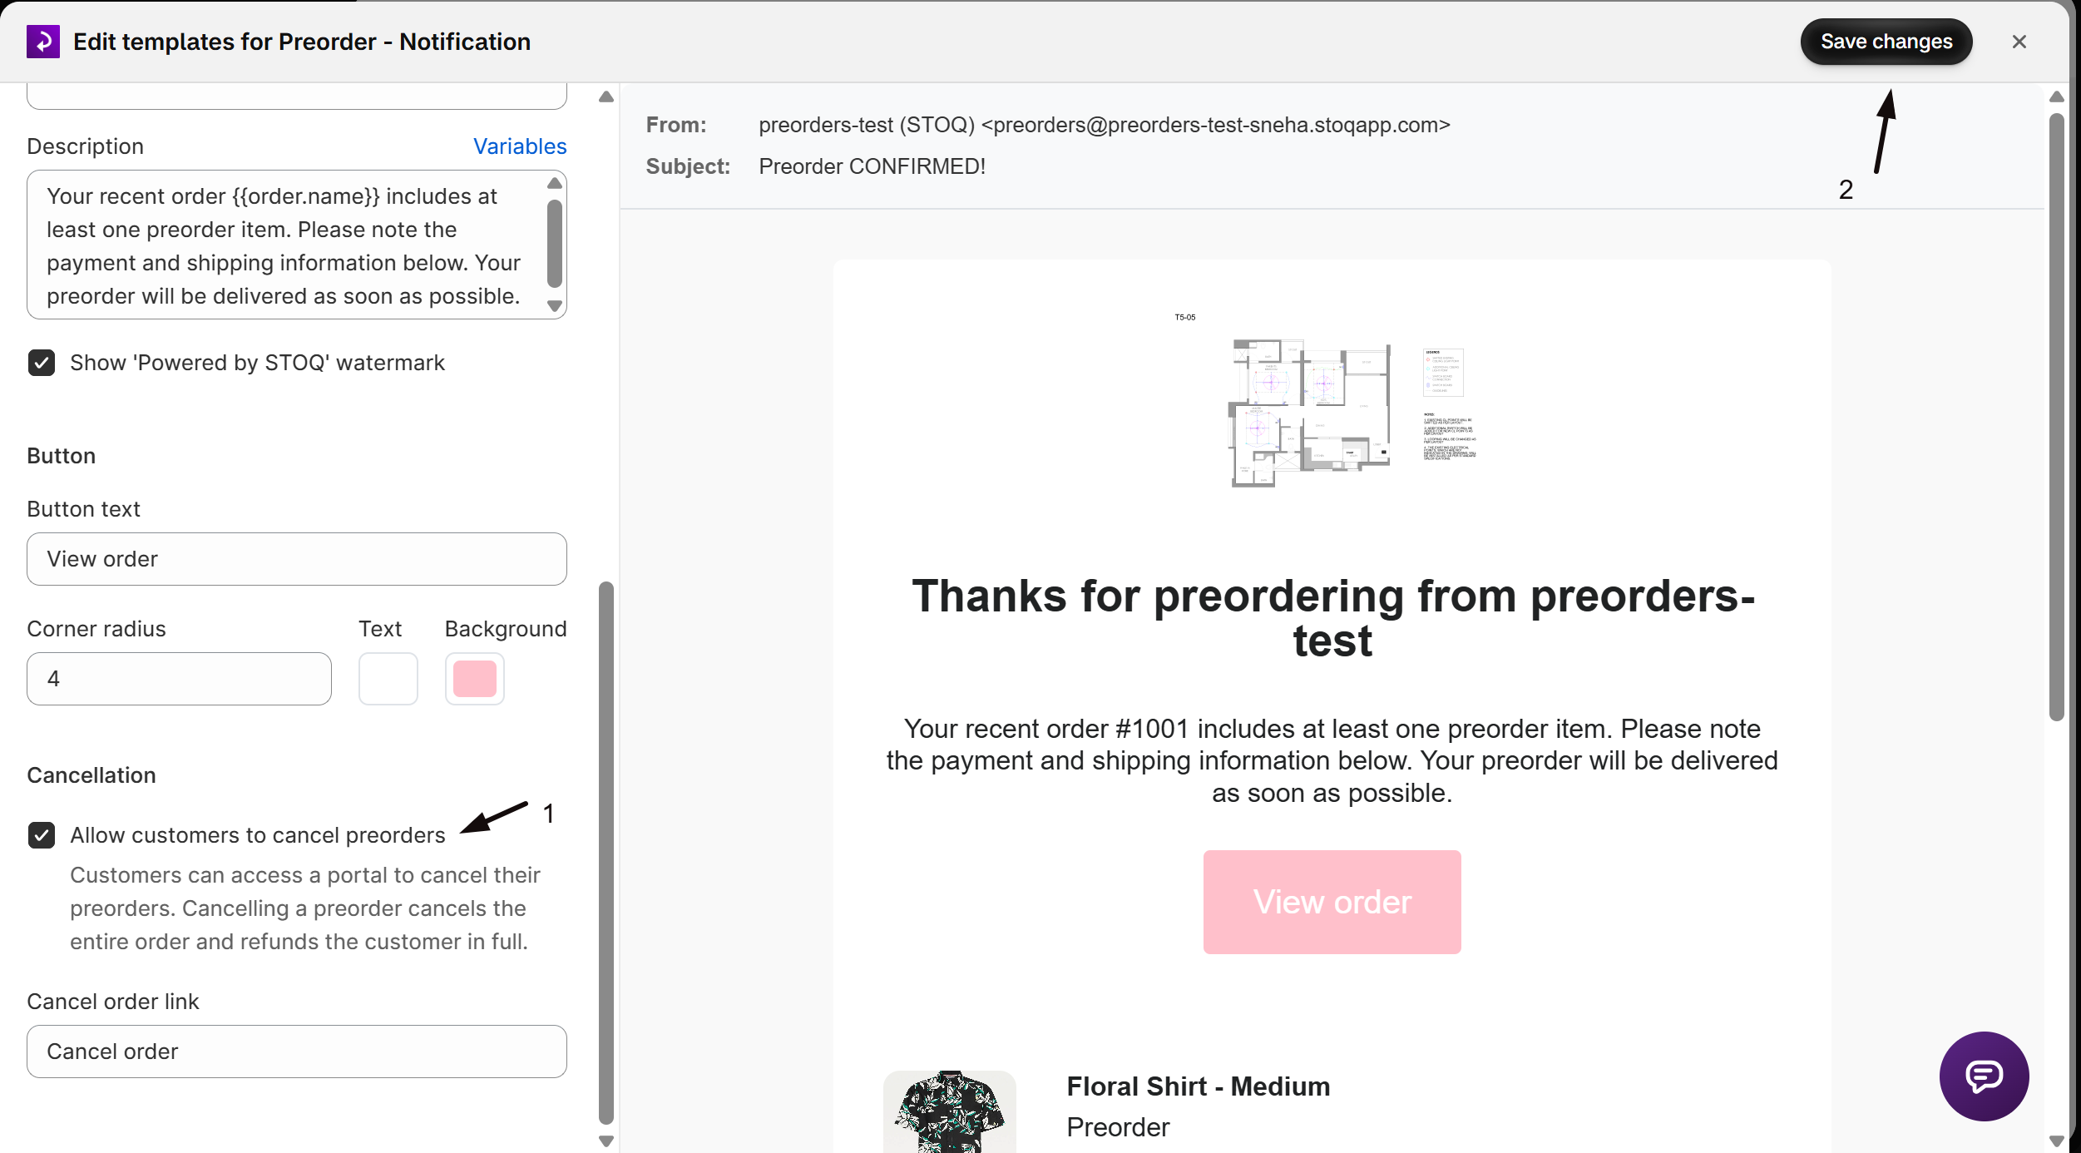Click the STOQ app logo icon
This screenshot has width=2081, height=1153.
tap(43, 42)
